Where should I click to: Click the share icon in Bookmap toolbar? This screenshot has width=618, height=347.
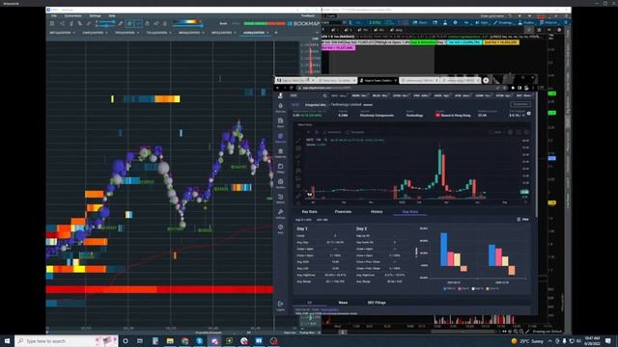pyautogui.click(x=62, y=23)
